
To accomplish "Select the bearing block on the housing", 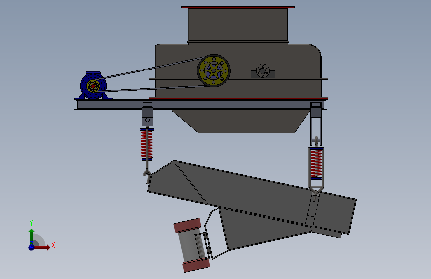I will (263, 71).
